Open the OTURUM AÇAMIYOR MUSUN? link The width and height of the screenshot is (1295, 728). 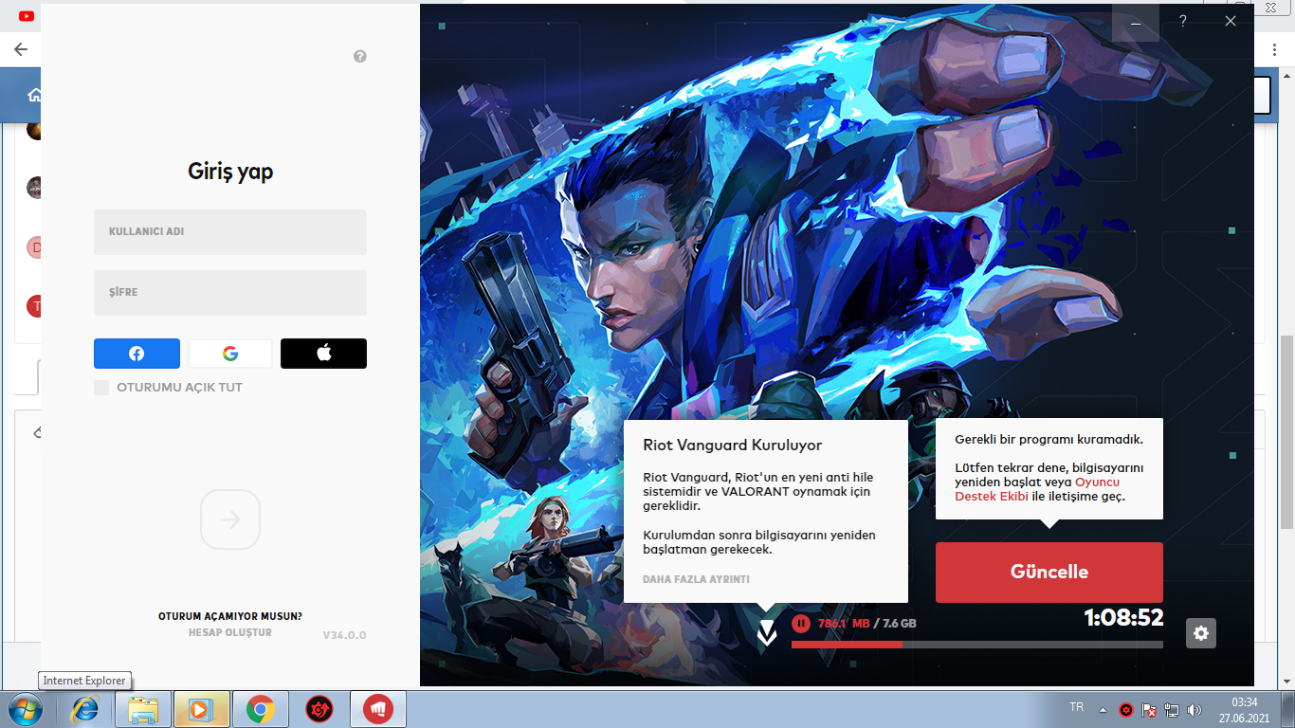[x=230, y=616]
